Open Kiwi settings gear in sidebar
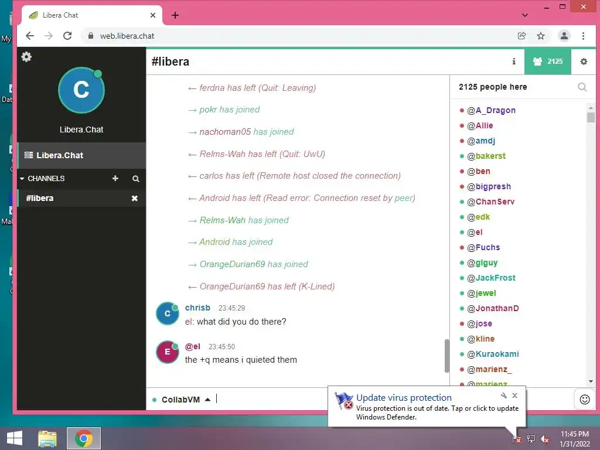The height and width of the screenshot is (450, 600). [26, 57]
